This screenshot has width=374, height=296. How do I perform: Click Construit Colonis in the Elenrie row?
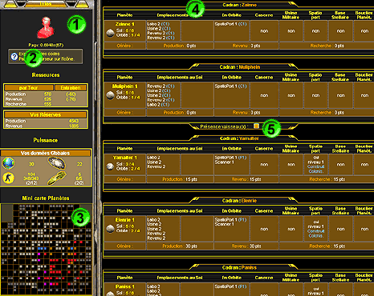coord(316,234)
